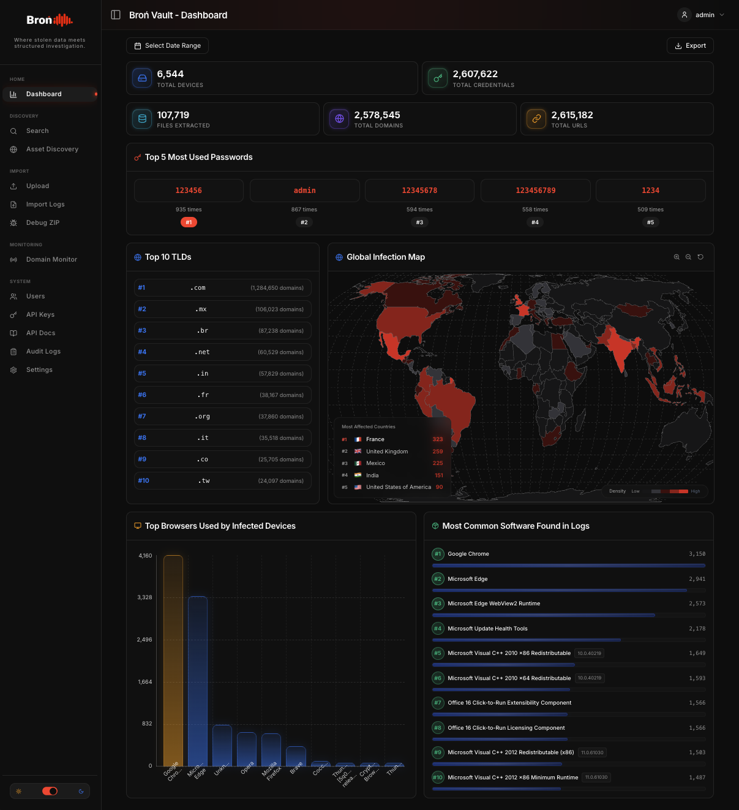The width and height of the screenshot is (739, 810).
Task: Select the admin password card
Action: pos(304,191)
